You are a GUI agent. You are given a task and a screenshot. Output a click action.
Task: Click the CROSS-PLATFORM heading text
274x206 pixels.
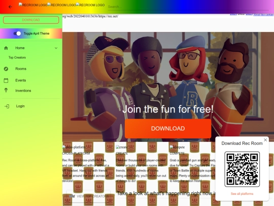(76, 154)
